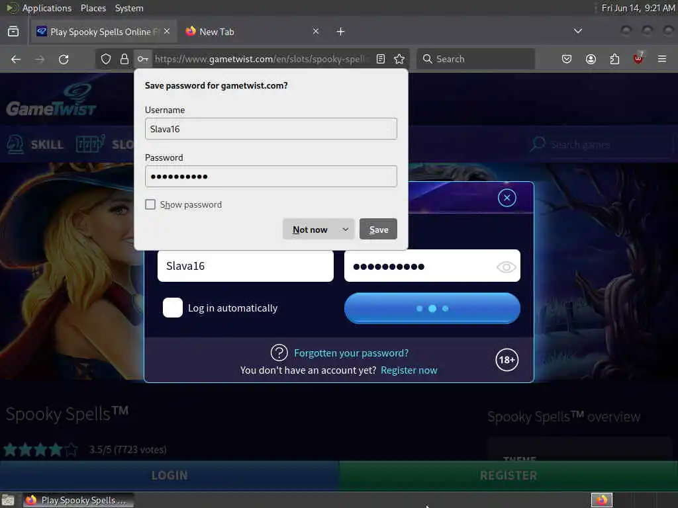Click the green REGISTER button
This screenshot has height=508, width=678.
pos(508,476)
